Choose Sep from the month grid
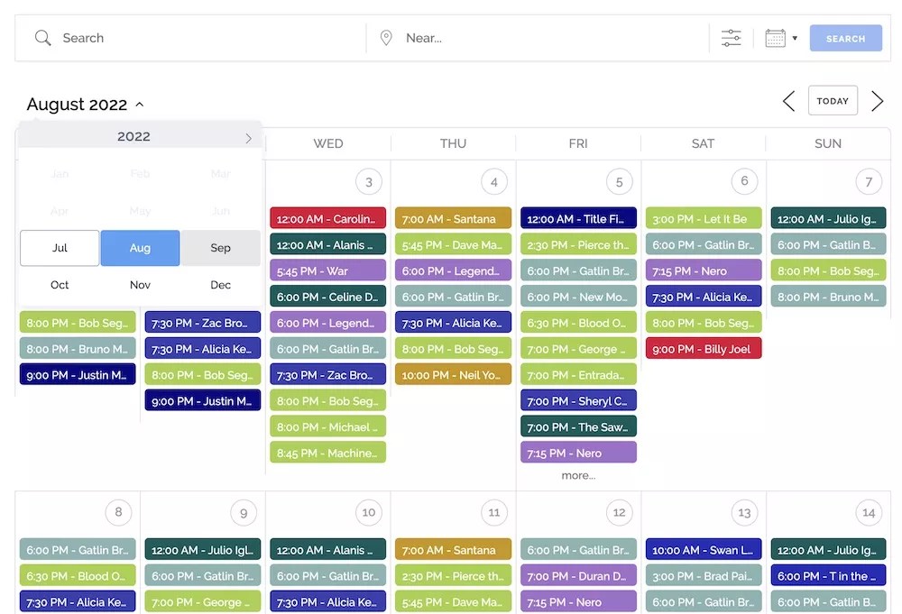902x614 pixels. click(x=220, y=247)
